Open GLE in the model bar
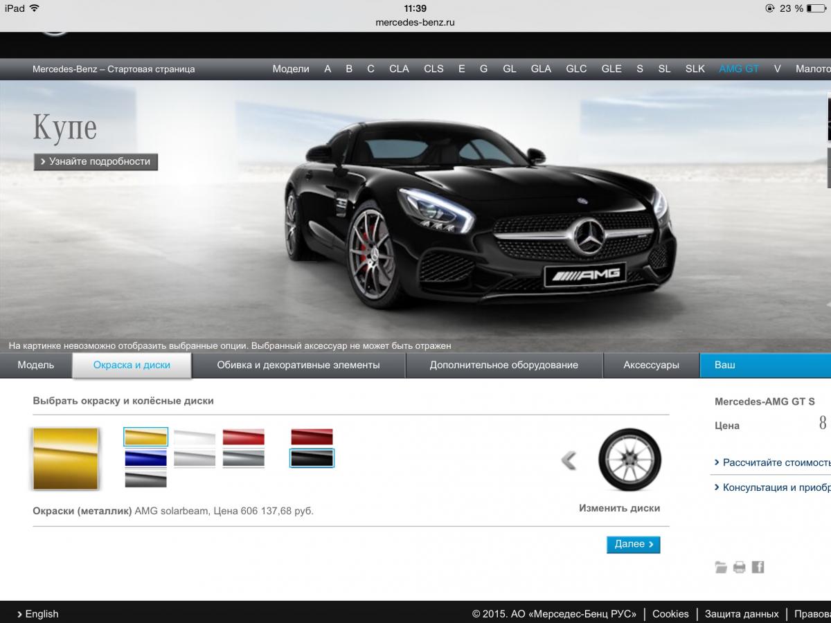Viewport: 831px width, 623px height. (611, 69)
